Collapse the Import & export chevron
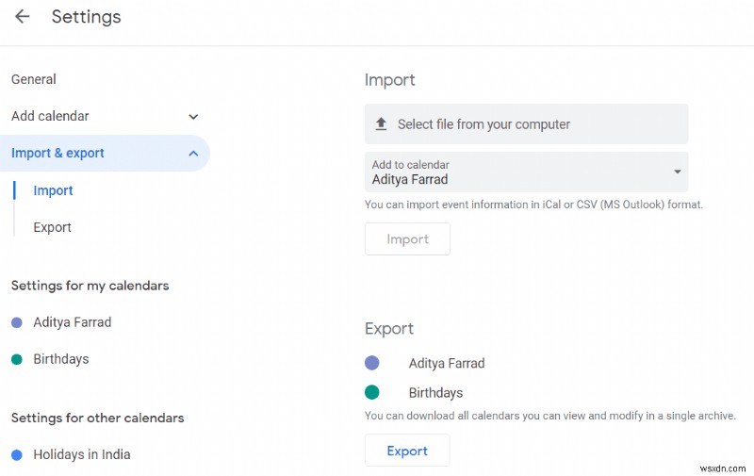 pos(193,154)
